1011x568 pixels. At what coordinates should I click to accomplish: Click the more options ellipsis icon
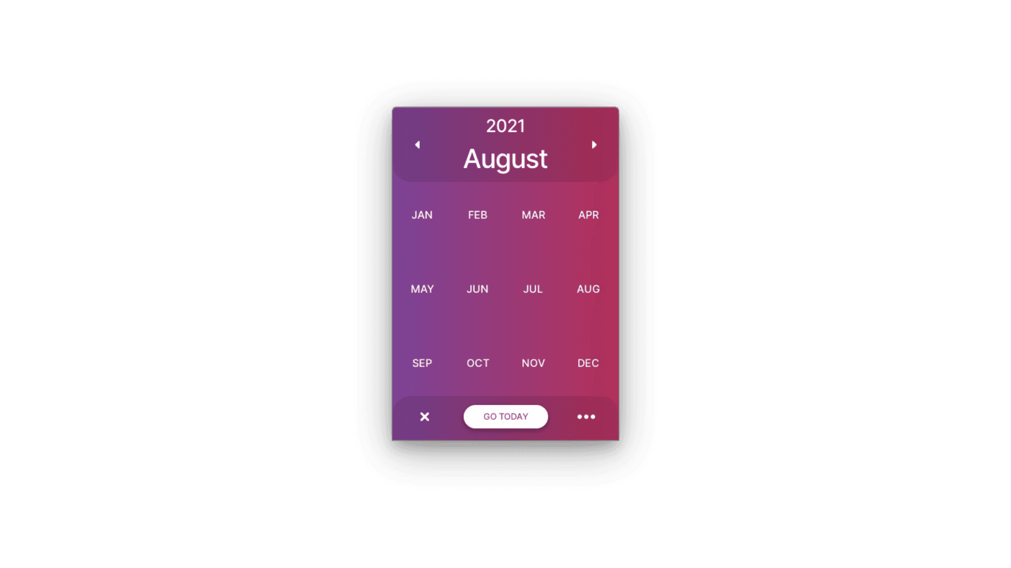(x=586, y=416)
